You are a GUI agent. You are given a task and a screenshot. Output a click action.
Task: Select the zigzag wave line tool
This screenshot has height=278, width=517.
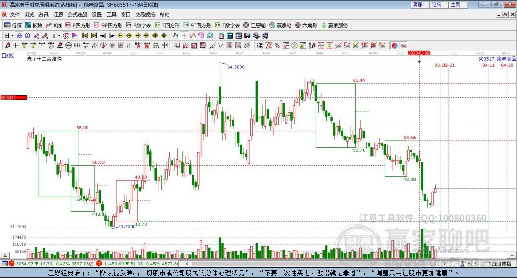click(x=220, y=45)
